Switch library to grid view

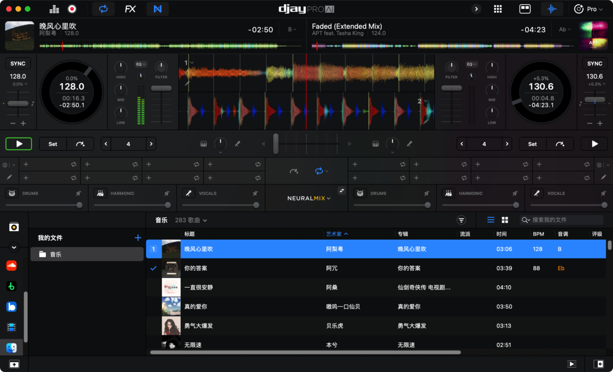point(505,220)
